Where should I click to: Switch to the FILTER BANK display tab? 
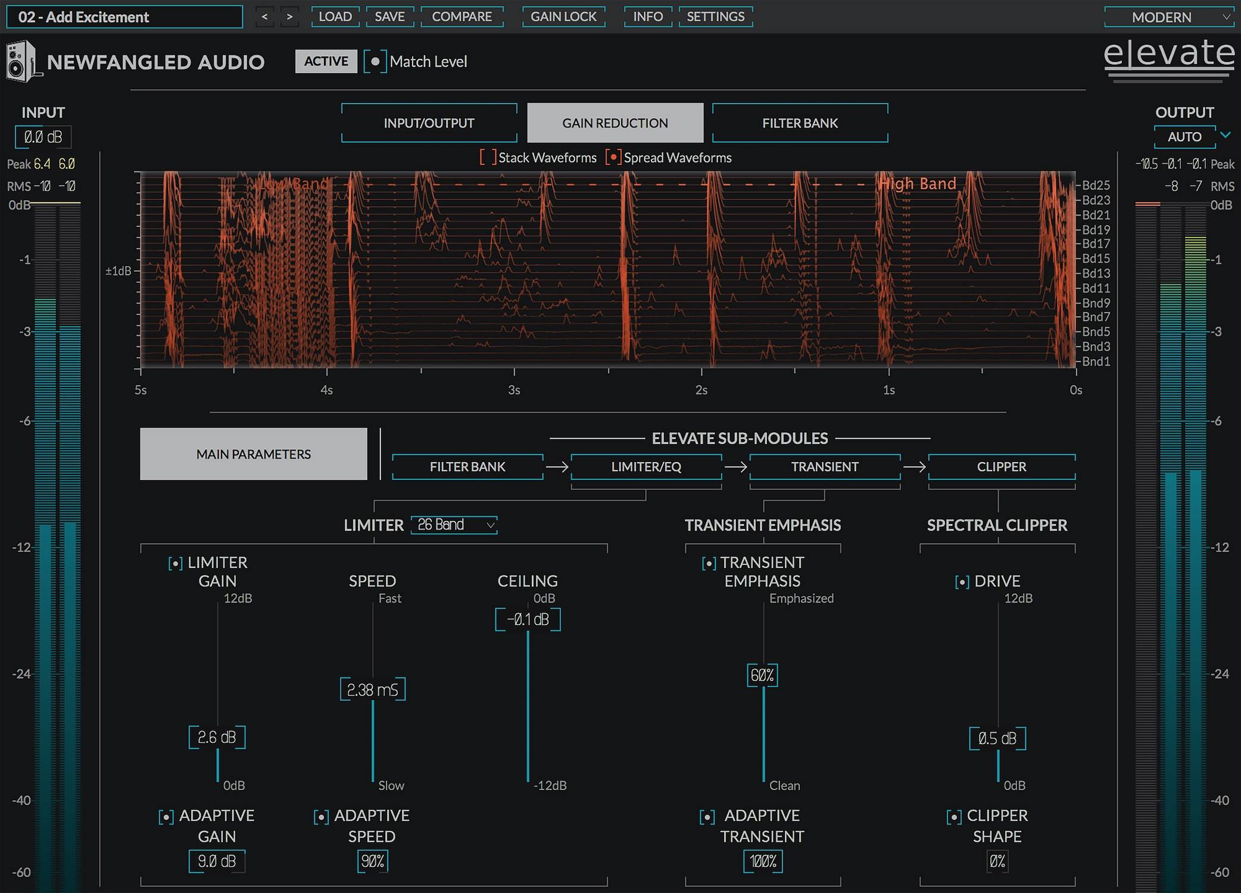(x=800, y=123)
